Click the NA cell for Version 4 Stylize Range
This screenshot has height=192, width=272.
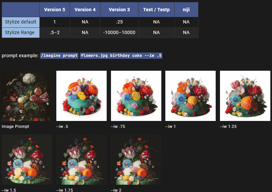85,32
